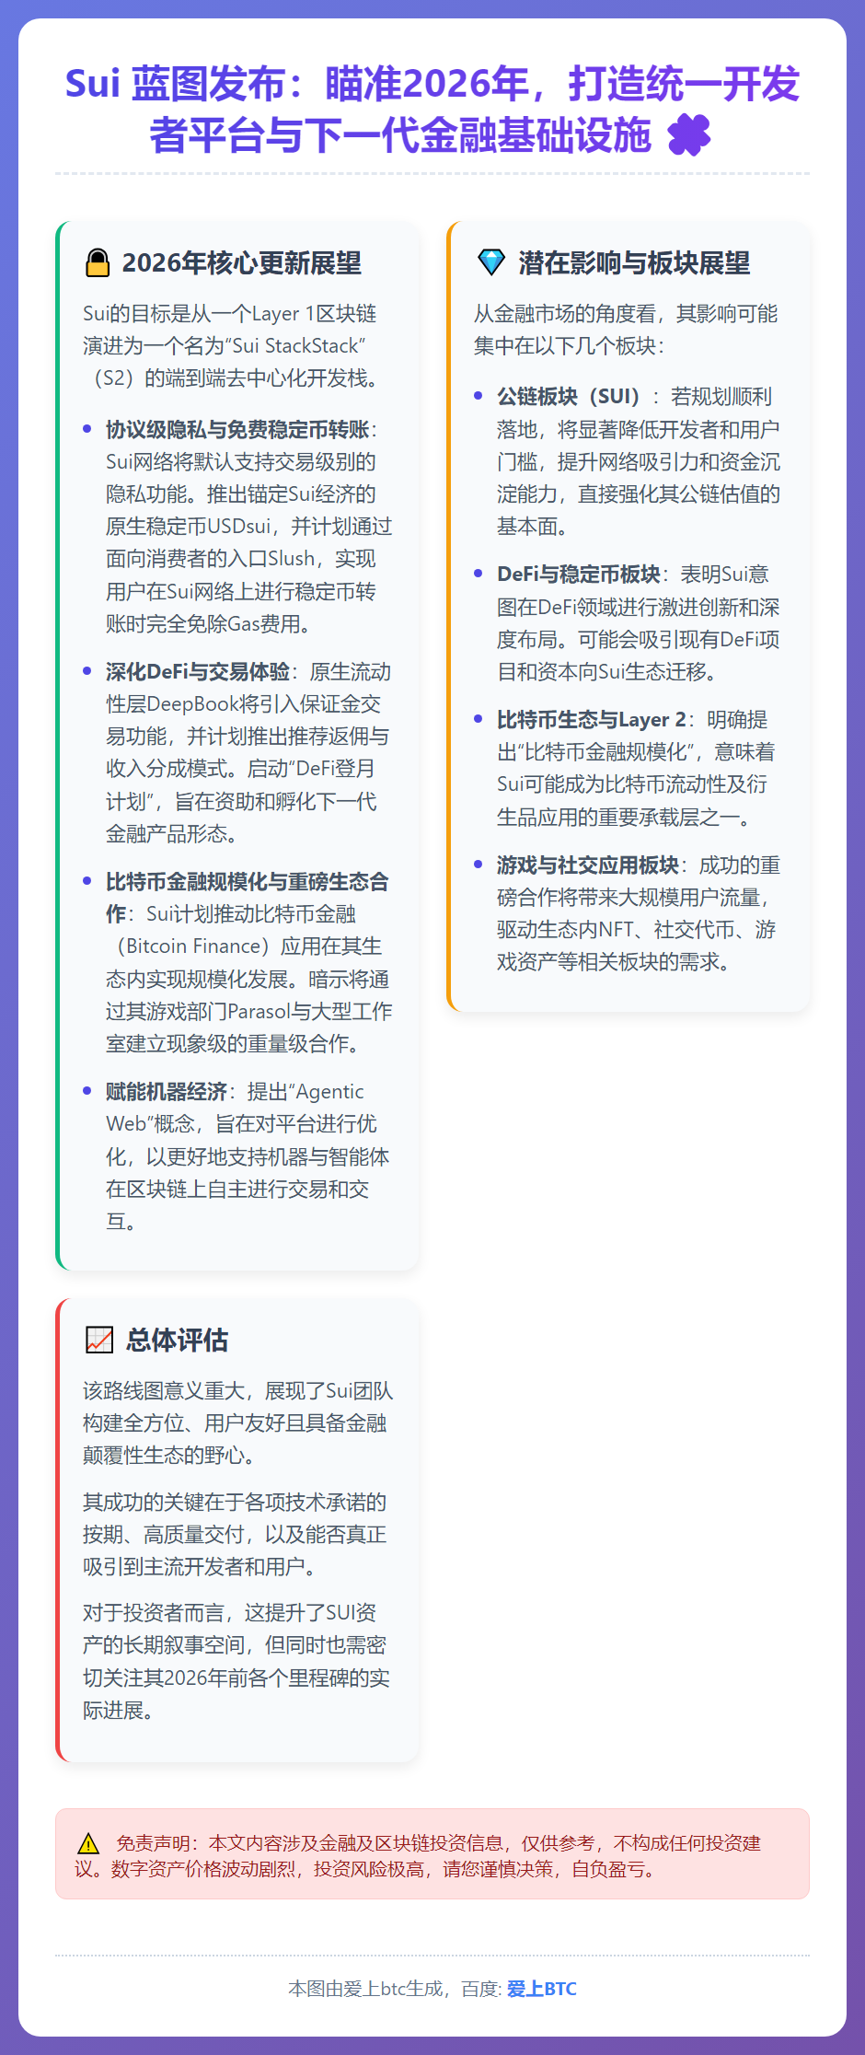Click the heading 2026年核心更新展望
865x2055 pixels.
[242, 263]
